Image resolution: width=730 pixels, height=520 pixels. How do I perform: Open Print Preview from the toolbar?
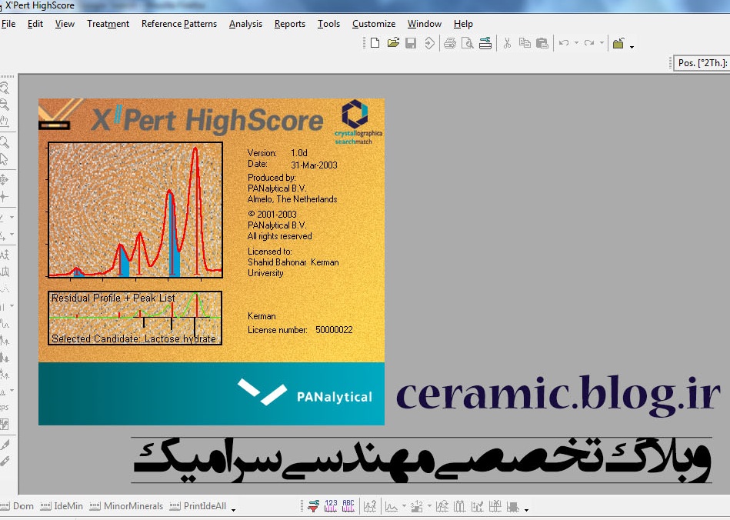coord(467,43)
